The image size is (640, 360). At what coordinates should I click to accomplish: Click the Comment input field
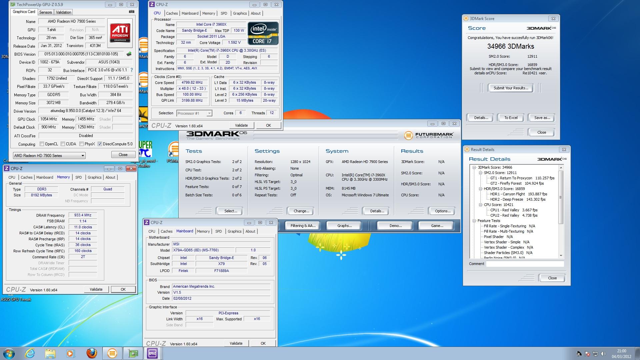525,264
